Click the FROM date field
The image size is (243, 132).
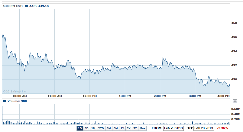[173, 128]
